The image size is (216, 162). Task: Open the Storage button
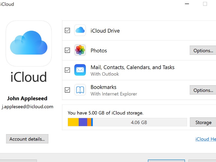coord(203,122)
